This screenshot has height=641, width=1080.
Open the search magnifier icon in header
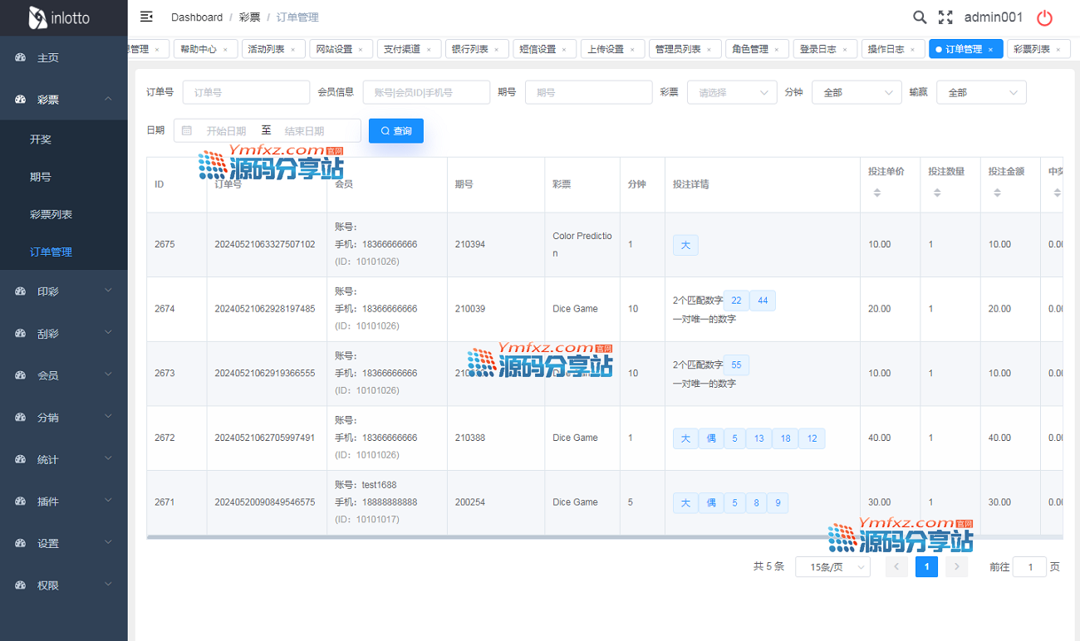tap(920, 17)
